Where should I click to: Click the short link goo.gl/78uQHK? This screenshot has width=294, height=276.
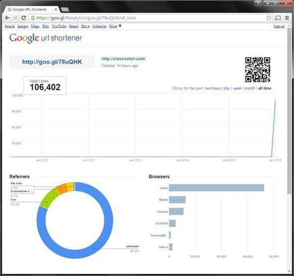click(x=52, y=62)
